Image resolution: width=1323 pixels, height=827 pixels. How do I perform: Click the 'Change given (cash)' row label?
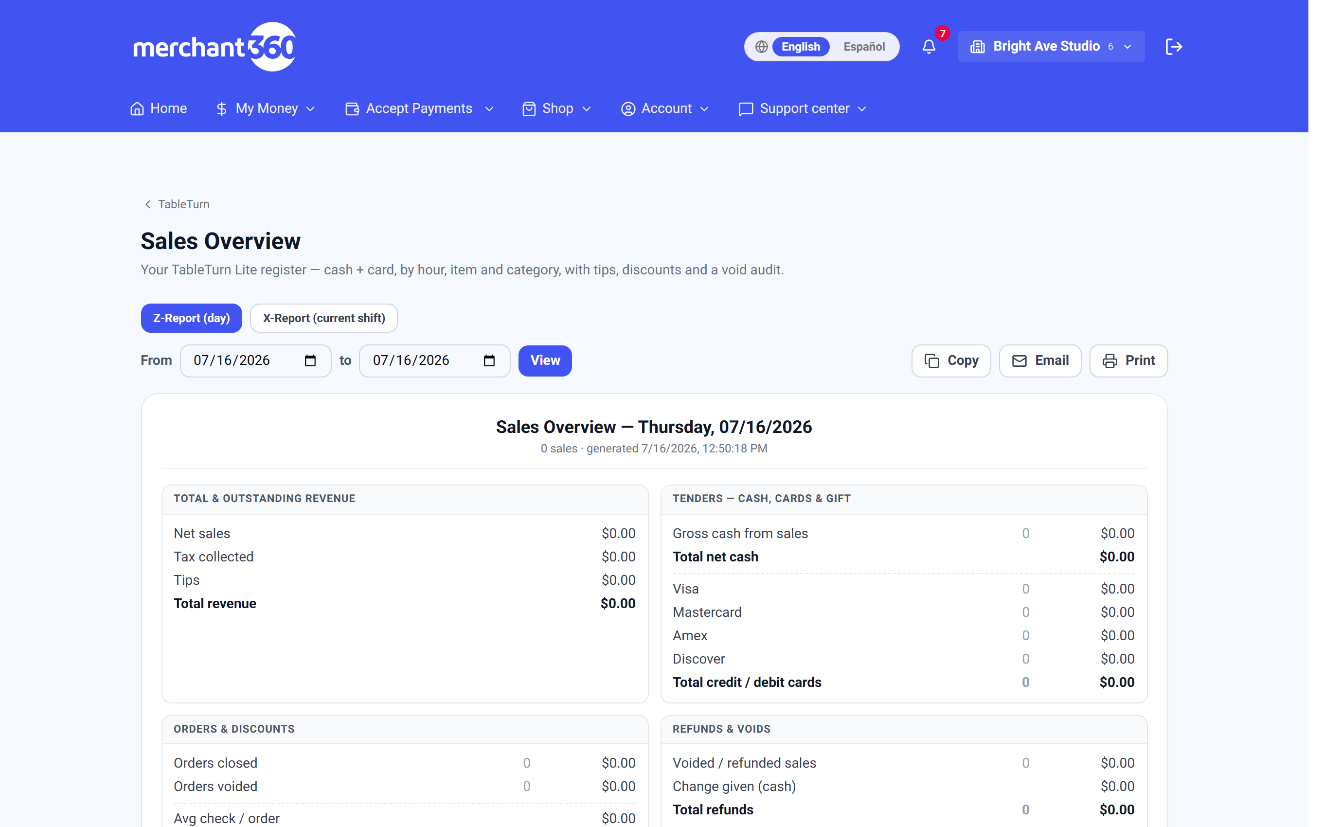tap(734, 787)
